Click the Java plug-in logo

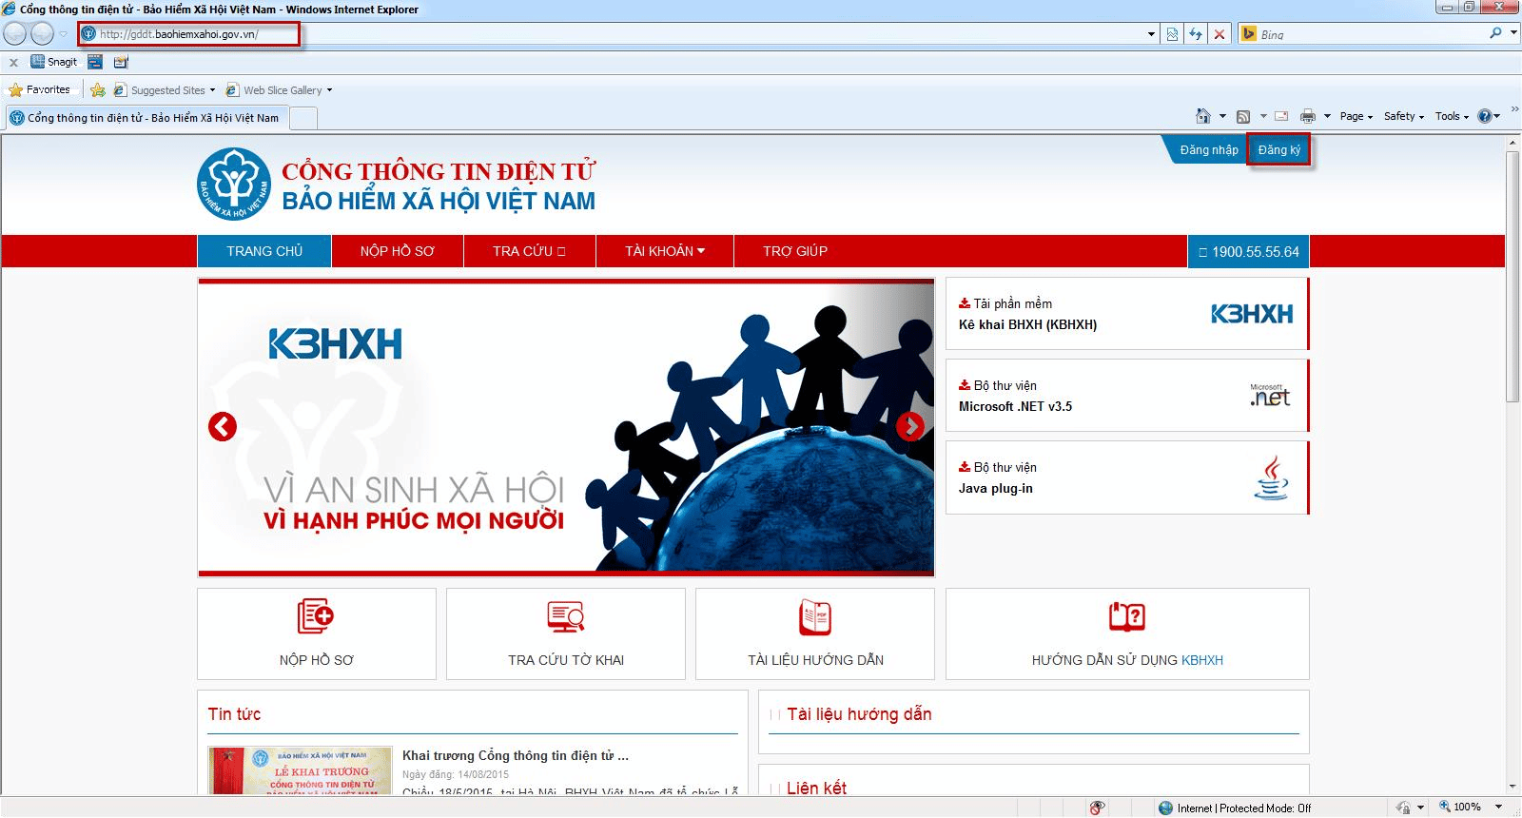click(1272, 477)
